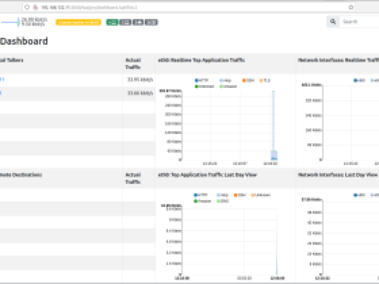Image resolution: width=379 pixels, height=284 pixels.
Task: Click the site security padlock icon
Action: 35,7
